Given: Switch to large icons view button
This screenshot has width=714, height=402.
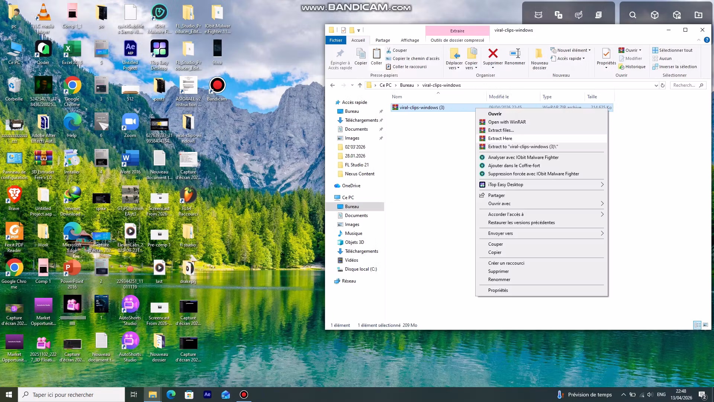Looking at the screenshot, I should (706, 325).
